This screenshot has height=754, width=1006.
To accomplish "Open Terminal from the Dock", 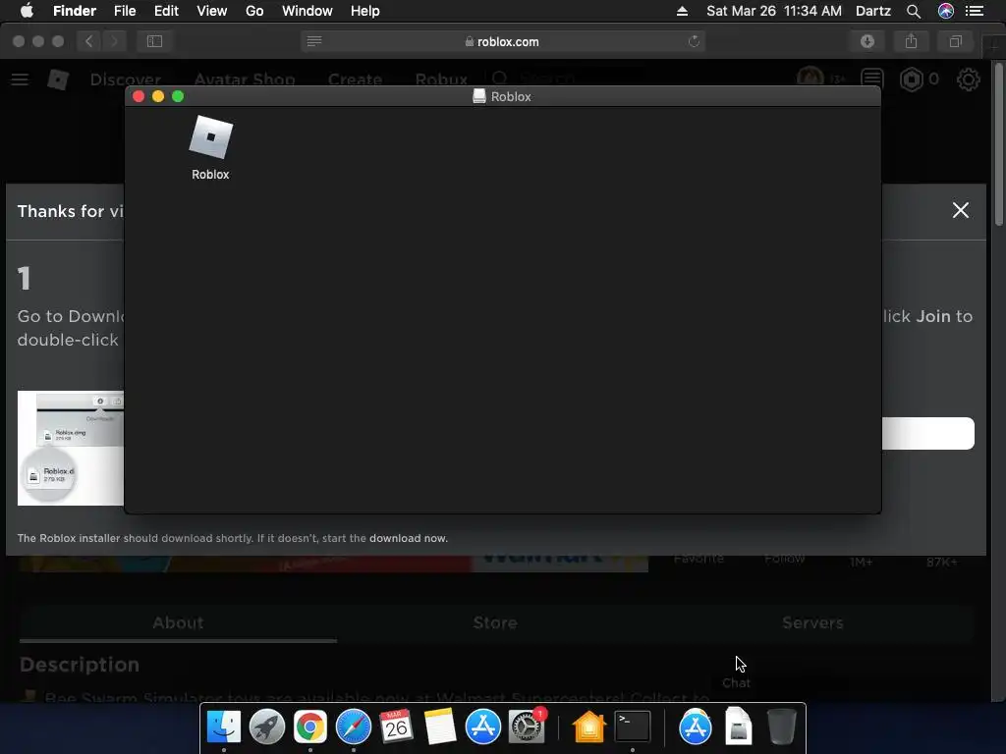I will click(x=633, y=727).
